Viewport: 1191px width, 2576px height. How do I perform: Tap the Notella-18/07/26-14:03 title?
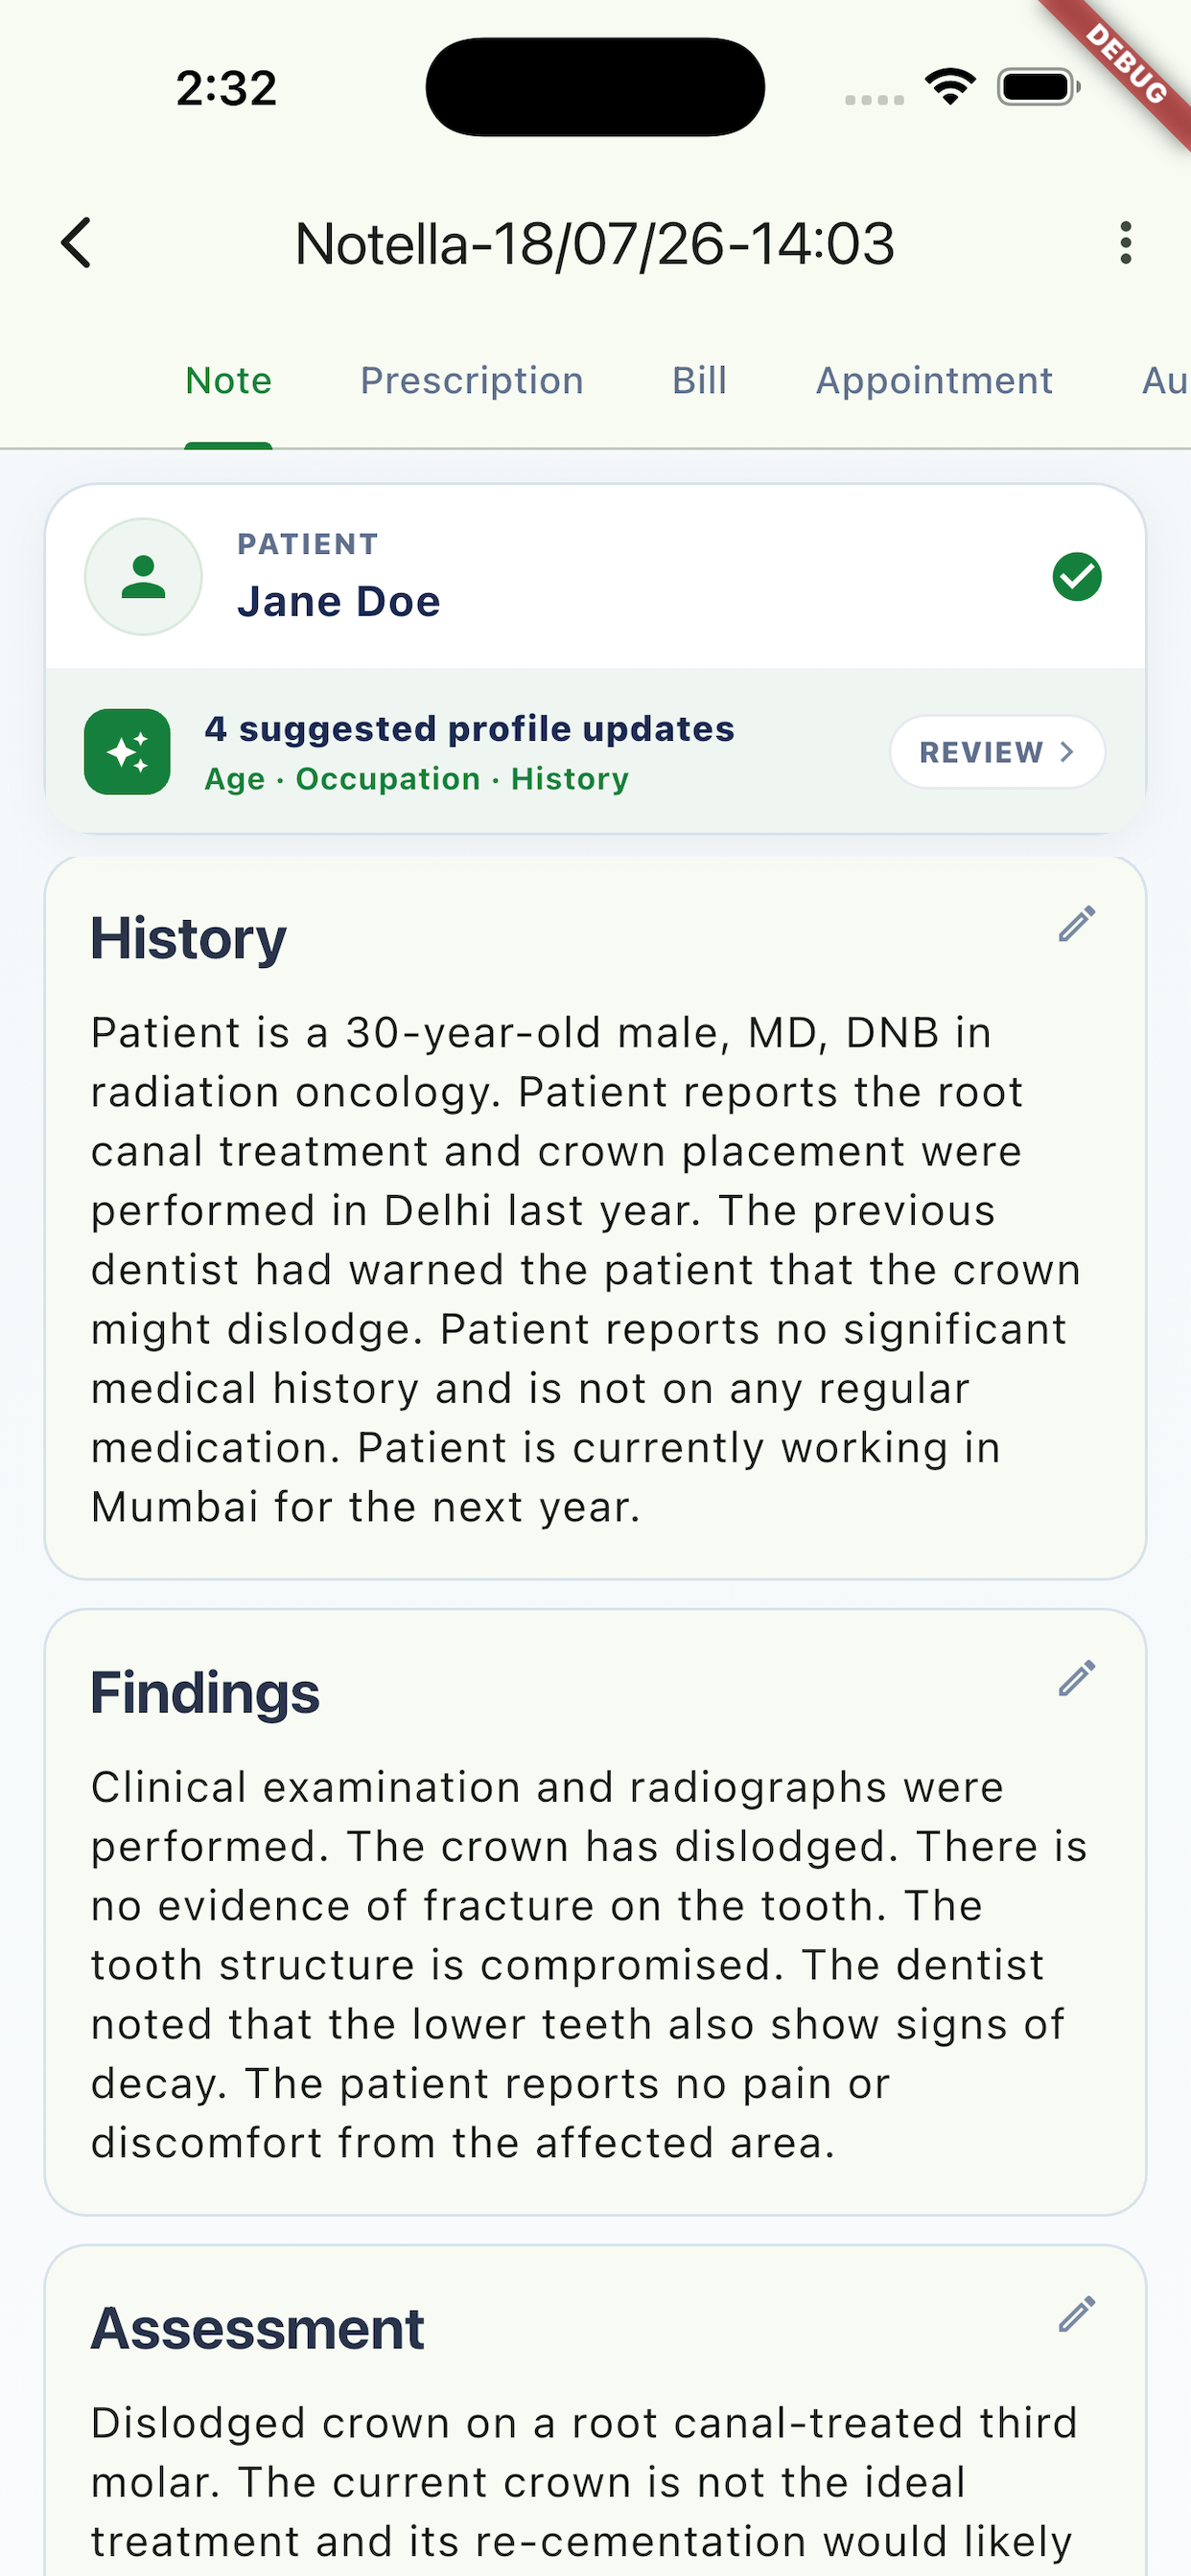595,244
